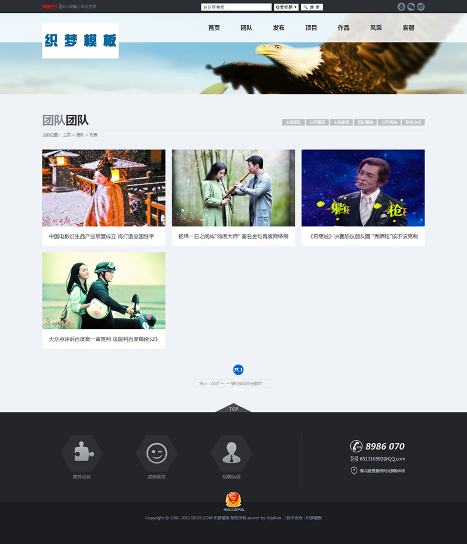Open the 奇葩说 article thumbnail image
Image resolution: width=467 pixels, height=544 pixels.
(363, 188)
